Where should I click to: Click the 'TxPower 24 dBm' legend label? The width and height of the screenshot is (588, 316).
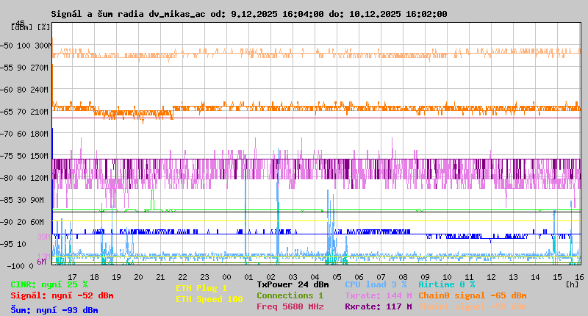pyautogui.click(x=293, y=284)
